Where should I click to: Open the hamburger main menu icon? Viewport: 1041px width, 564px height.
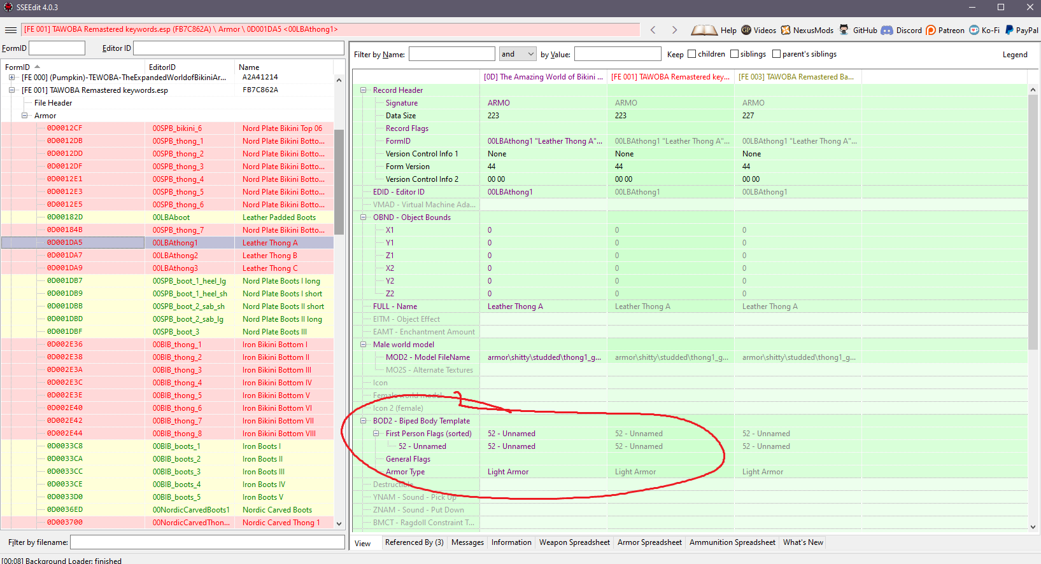tap(11, 30)
